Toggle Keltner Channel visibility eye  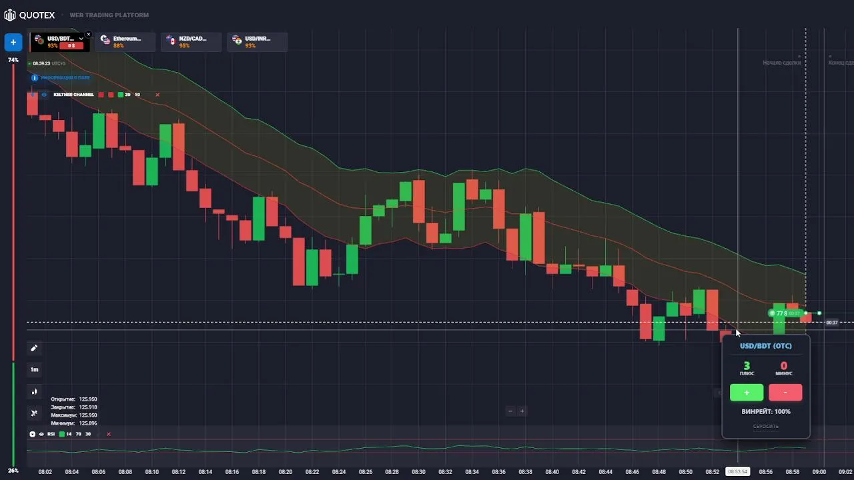[44, 95]
